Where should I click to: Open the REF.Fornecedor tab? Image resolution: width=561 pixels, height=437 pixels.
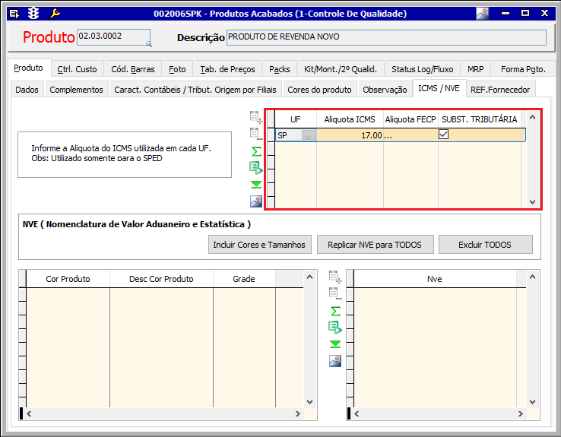coord(500,90)
